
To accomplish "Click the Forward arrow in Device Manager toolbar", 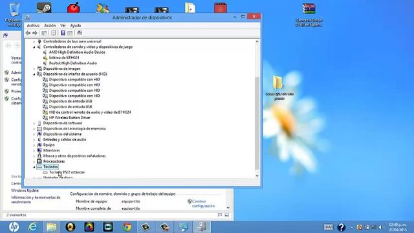I will (35, 33).
